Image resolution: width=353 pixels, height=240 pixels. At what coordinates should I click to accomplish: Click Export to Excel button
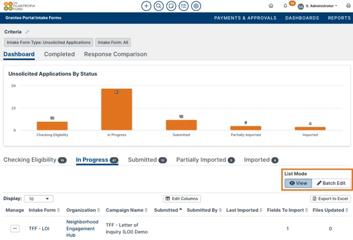coord(330,199)
